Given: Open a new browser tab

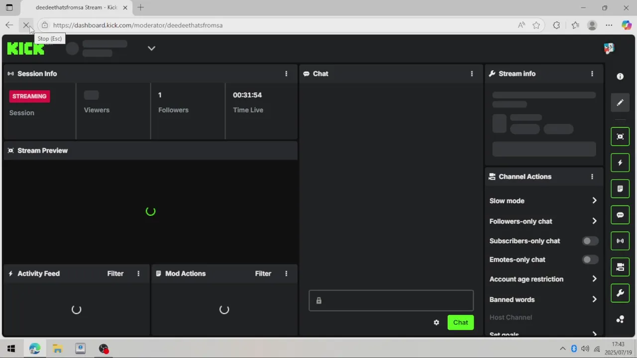Looking at the screenshot, I should pyautogui.click(x=141, y=7).
